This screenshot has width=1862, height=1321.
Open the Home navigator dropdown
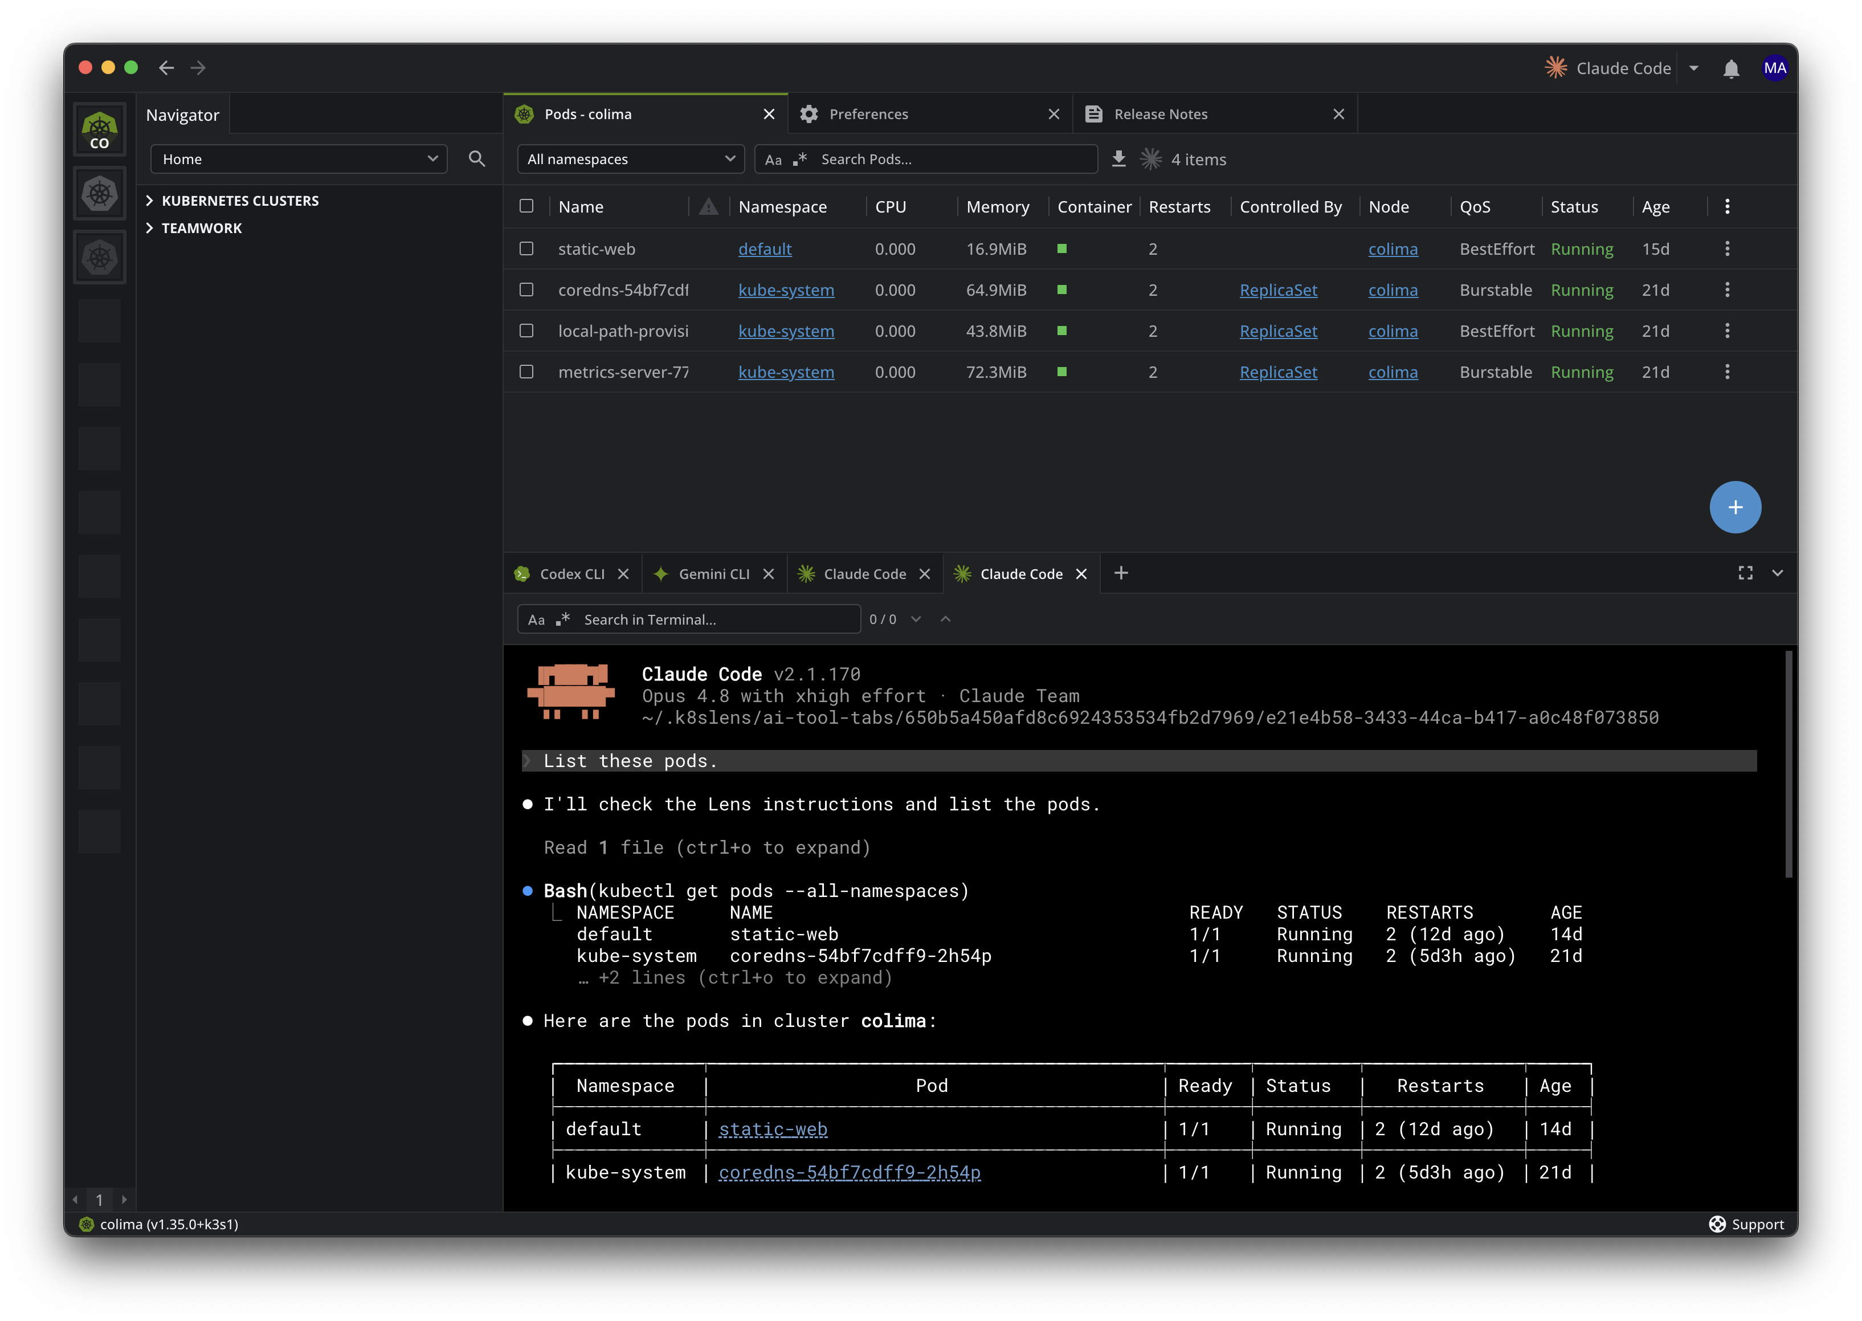pyautogui.click(x=299, y=158)
